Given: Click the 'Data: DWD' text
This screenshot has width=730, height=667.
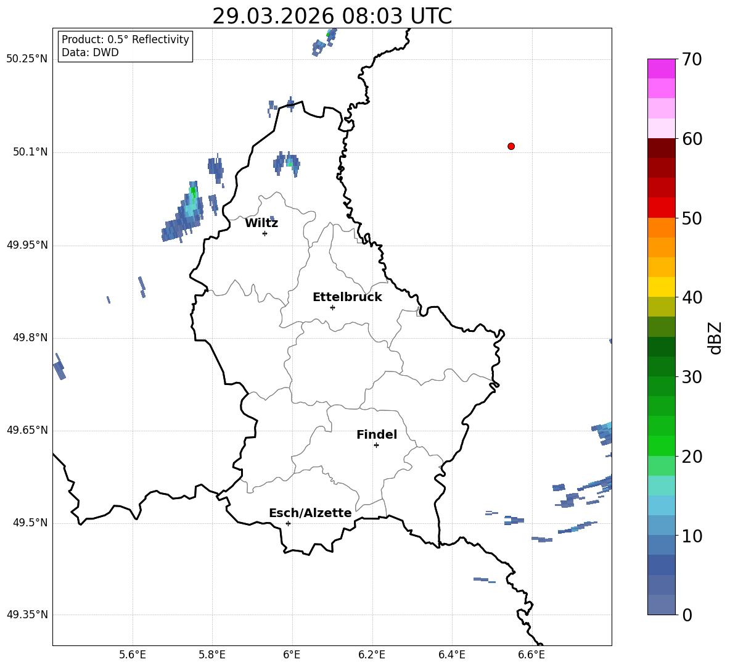Looking at the screenshot, I should tap(90, 52).
